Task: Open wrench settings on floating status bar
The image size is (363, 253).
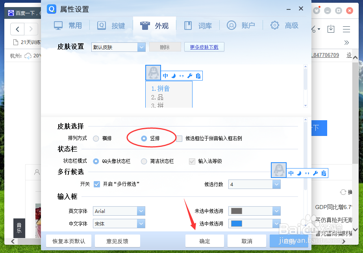Action: tap(315, 173)
